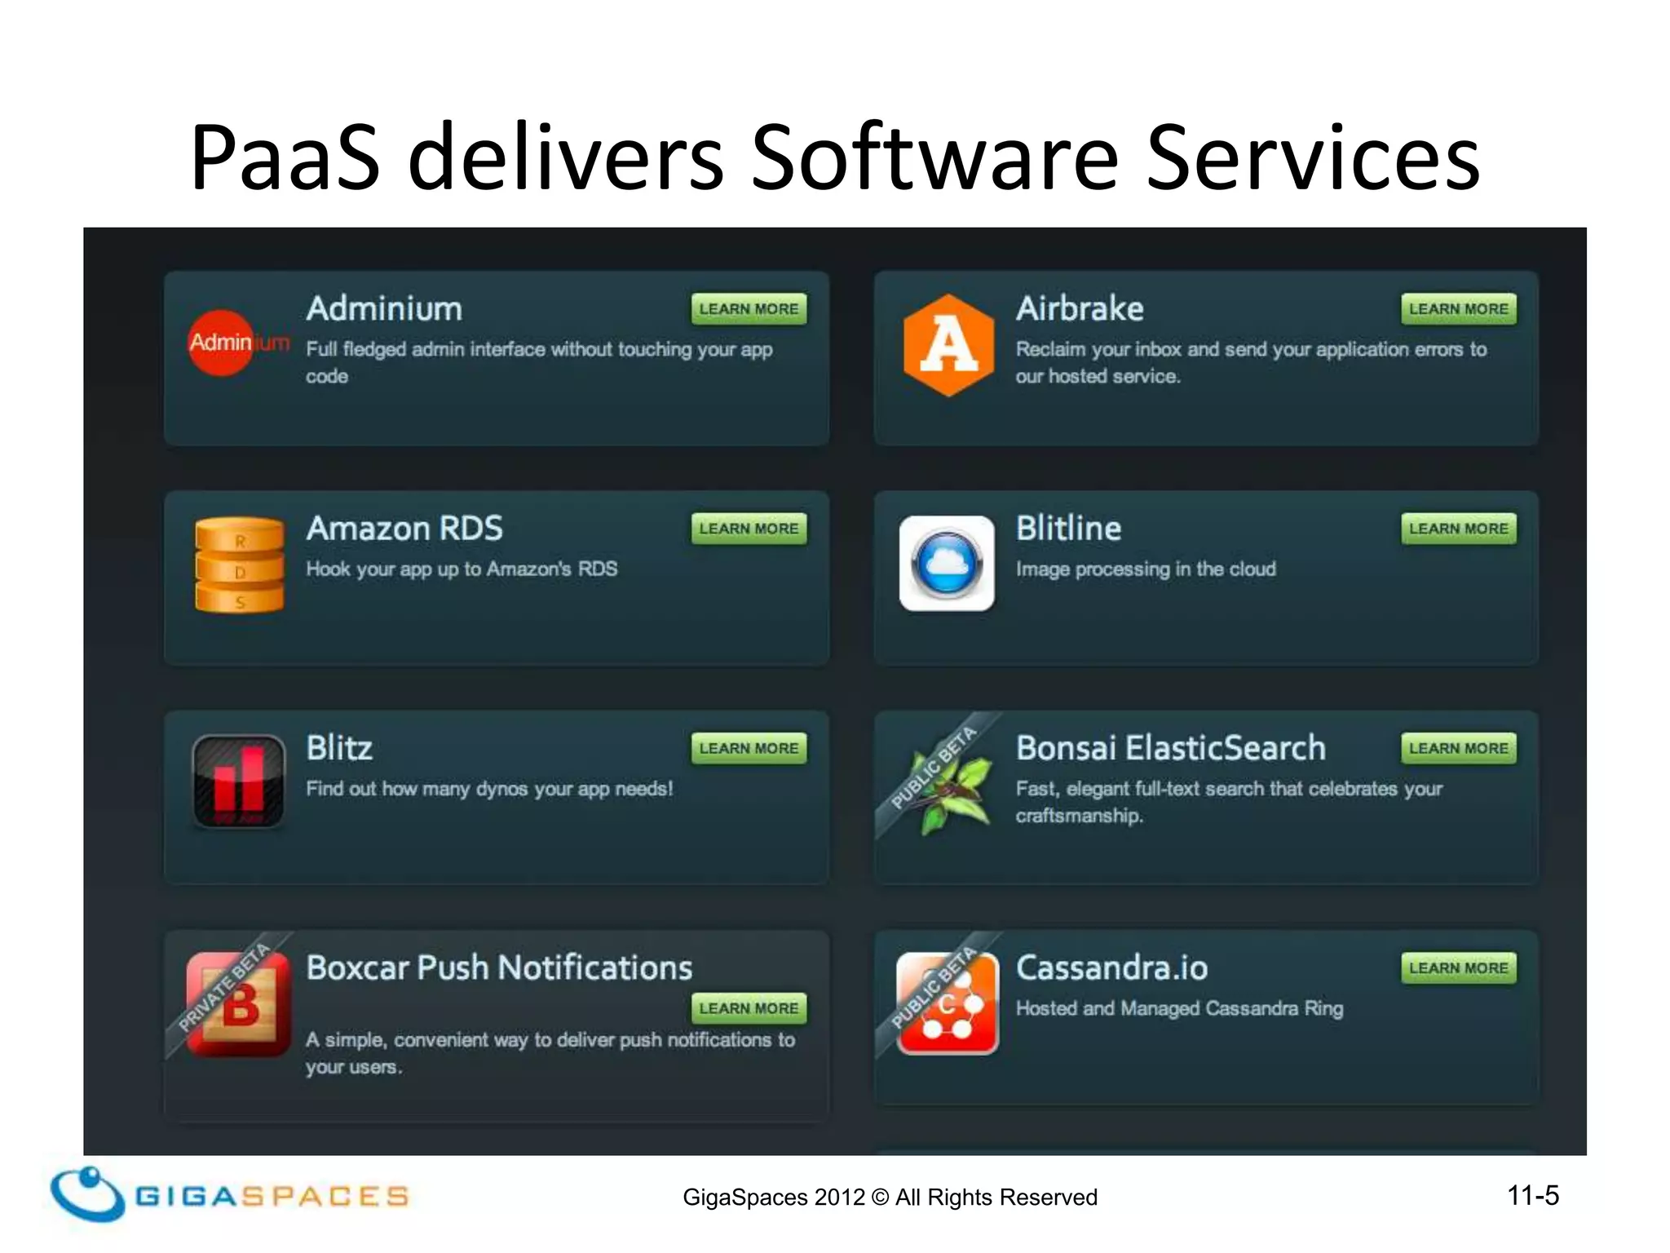The image size is (1670, 1253).
Task: Click 'GigaSpaces 2012 © All Rights Reserved' footer
Action: (890, 1197)
